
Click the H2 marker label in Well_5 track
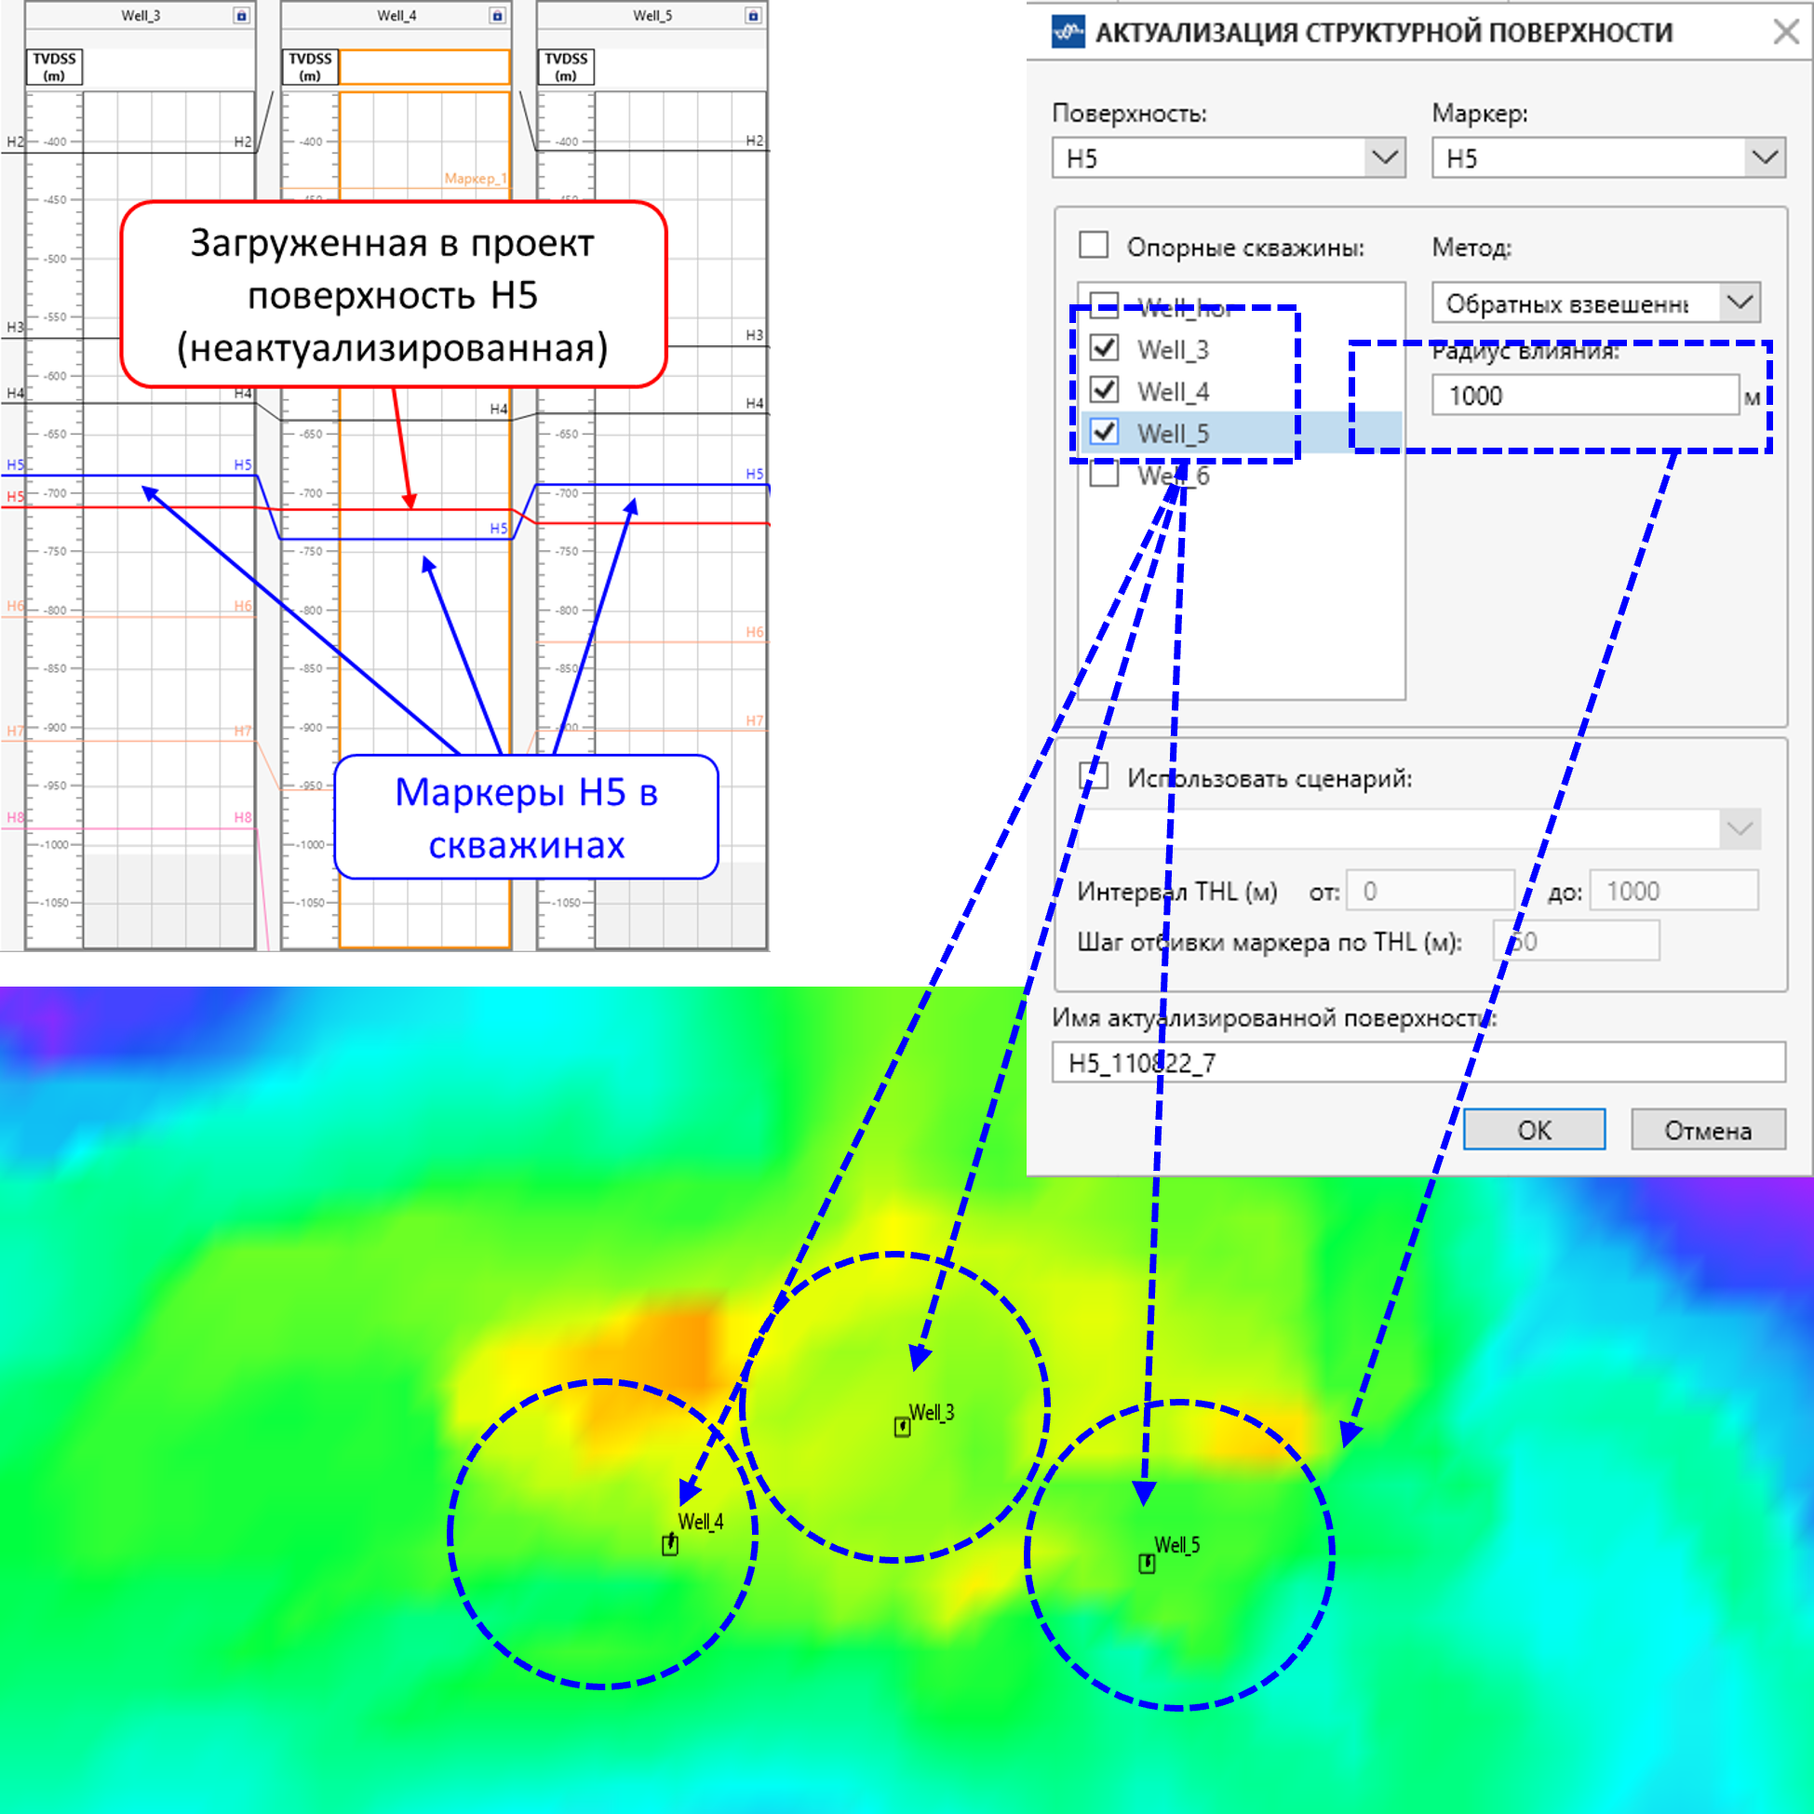click(755, 141)
